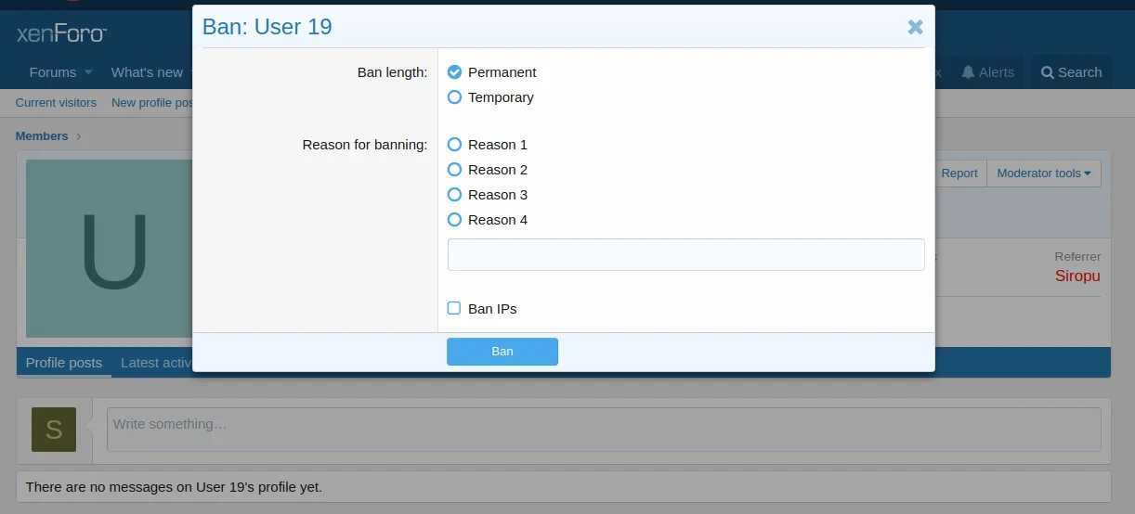Open the Moderator tools dropdown
The image size is (1135, 514).
click(x=1043, y=173)
